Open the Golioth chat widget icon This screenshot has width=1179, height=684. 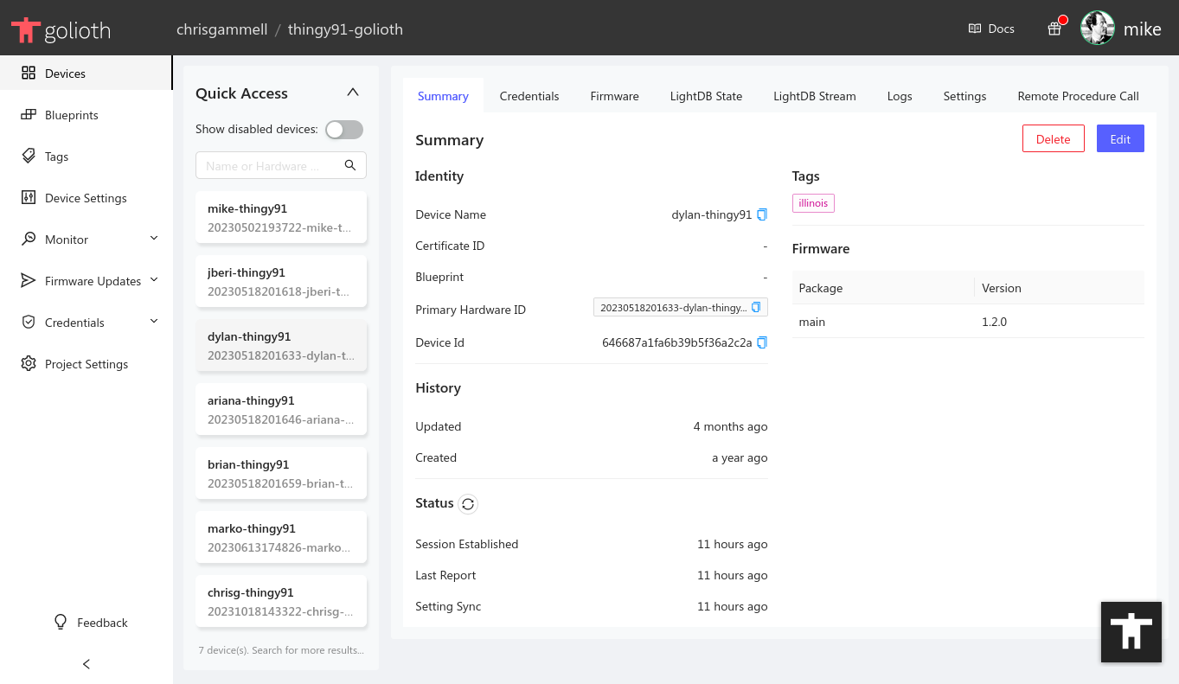point(1131,632)
